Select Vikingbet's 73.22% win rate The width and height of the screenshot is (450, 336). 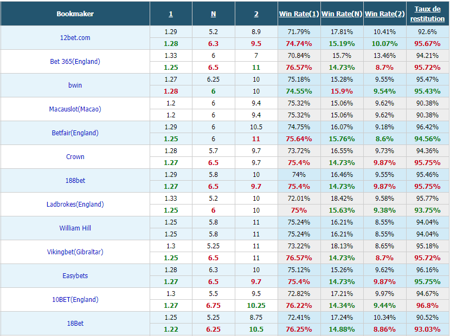click(299, 246)
